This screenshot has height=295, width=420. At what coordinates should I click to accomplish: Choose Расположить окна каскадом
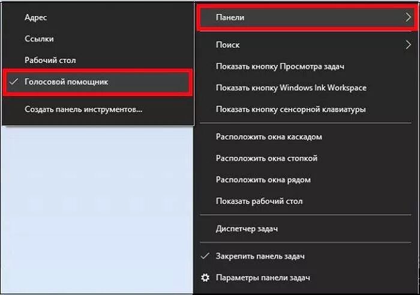(305, 137)
